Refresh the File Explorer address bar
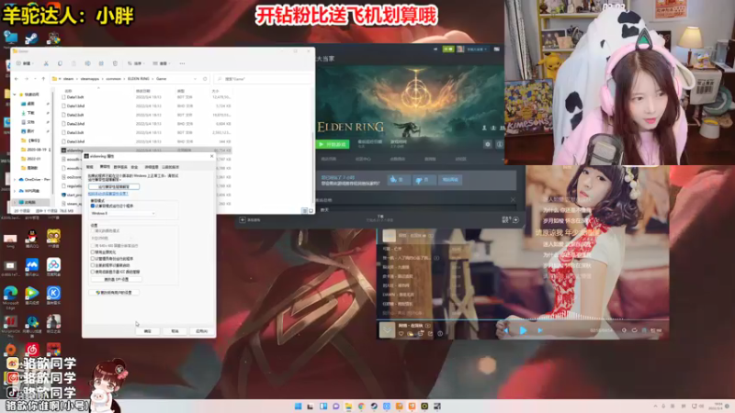The width and height of the screenshot is (735, 413). pos(205,79)
